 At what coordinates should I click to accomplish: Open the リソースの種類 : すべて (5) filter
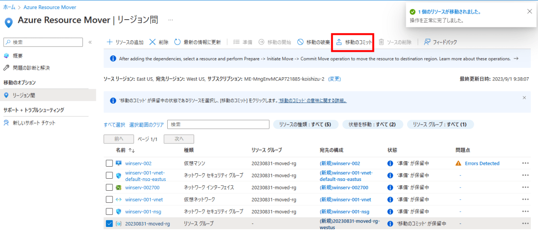click(305, 125)
